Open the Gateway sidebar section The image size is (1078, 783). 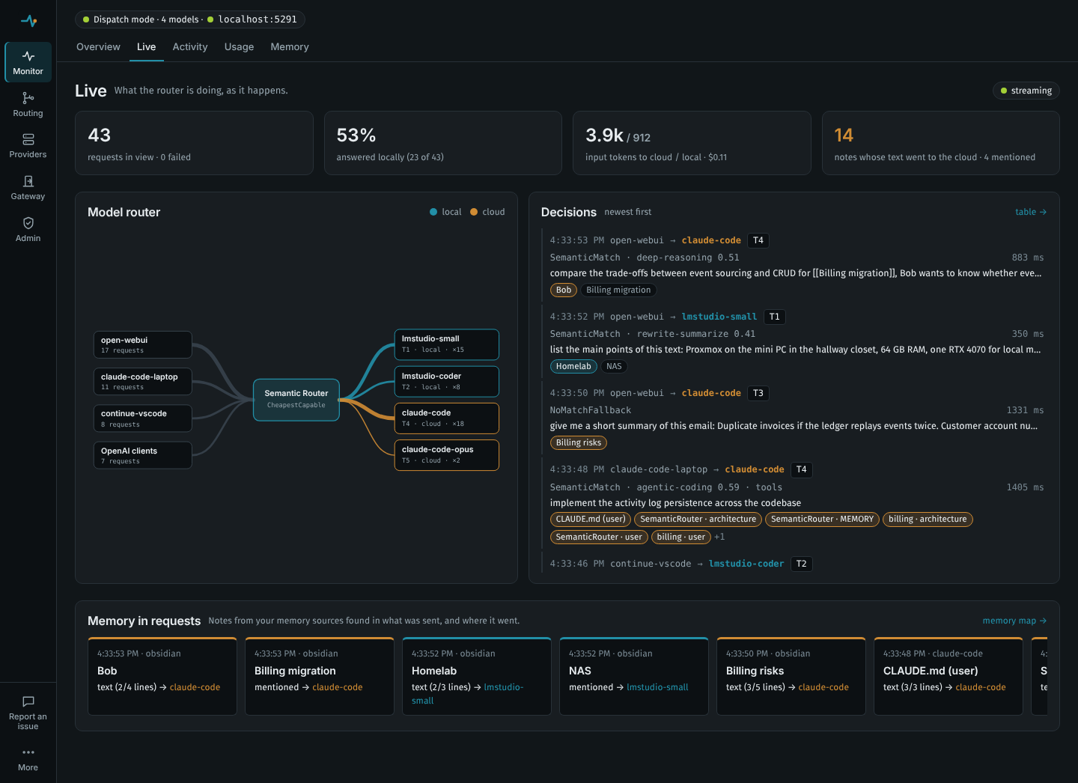point(28,187)
